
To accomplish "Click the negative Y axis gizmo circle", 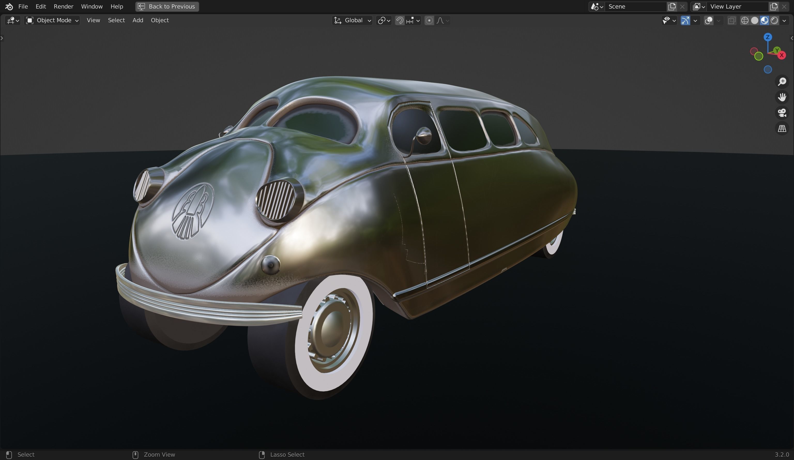I will coord(758,56).
